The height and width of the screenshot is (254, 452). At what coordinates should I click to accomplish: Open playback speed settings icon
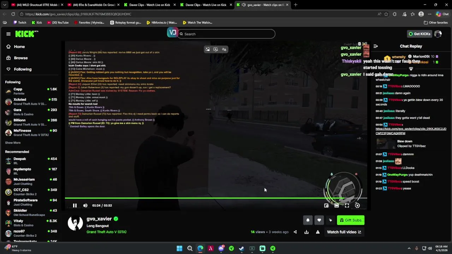point(357,205)
